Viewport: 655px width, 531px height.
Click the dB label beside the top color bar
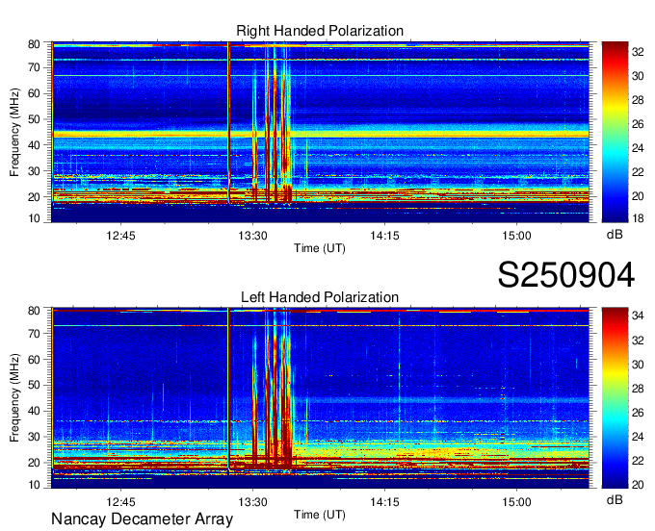coord(615,234)
